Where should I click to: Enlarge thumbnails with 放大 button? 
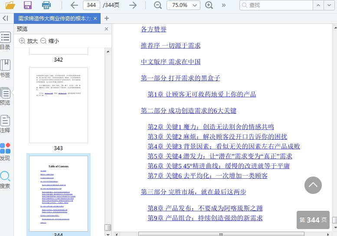click(28, 41)
